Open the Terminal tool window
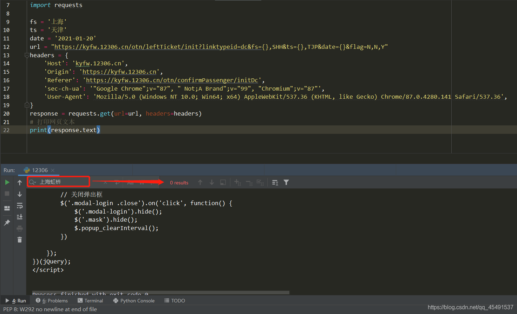The height and width of the screenshot is (314, 517). [90, 301]
